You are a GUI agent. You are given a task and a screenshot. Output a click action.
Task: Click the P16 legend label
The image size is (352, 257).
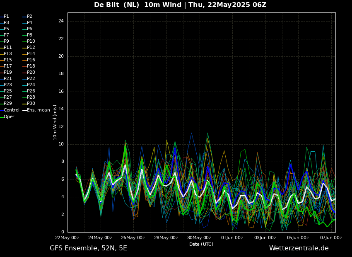(x=31, y=60)
